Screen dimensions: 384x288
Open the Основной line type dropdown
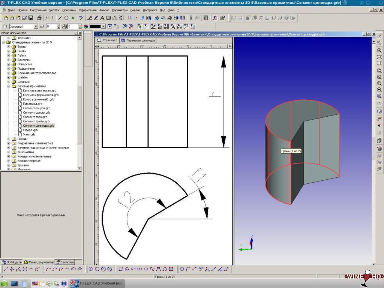point(36,27)
